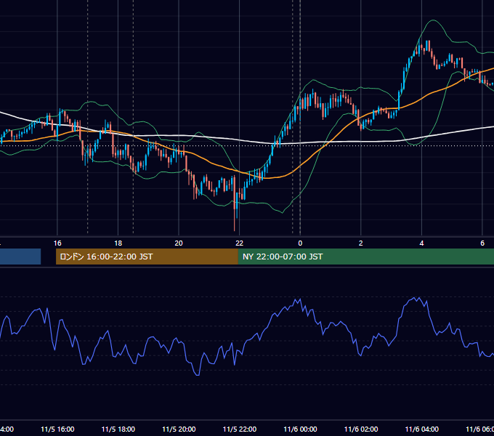This screenshot has height=436, width=494.
Task: Click the 11/6 04:00 date label
Action: click(422, 429)
